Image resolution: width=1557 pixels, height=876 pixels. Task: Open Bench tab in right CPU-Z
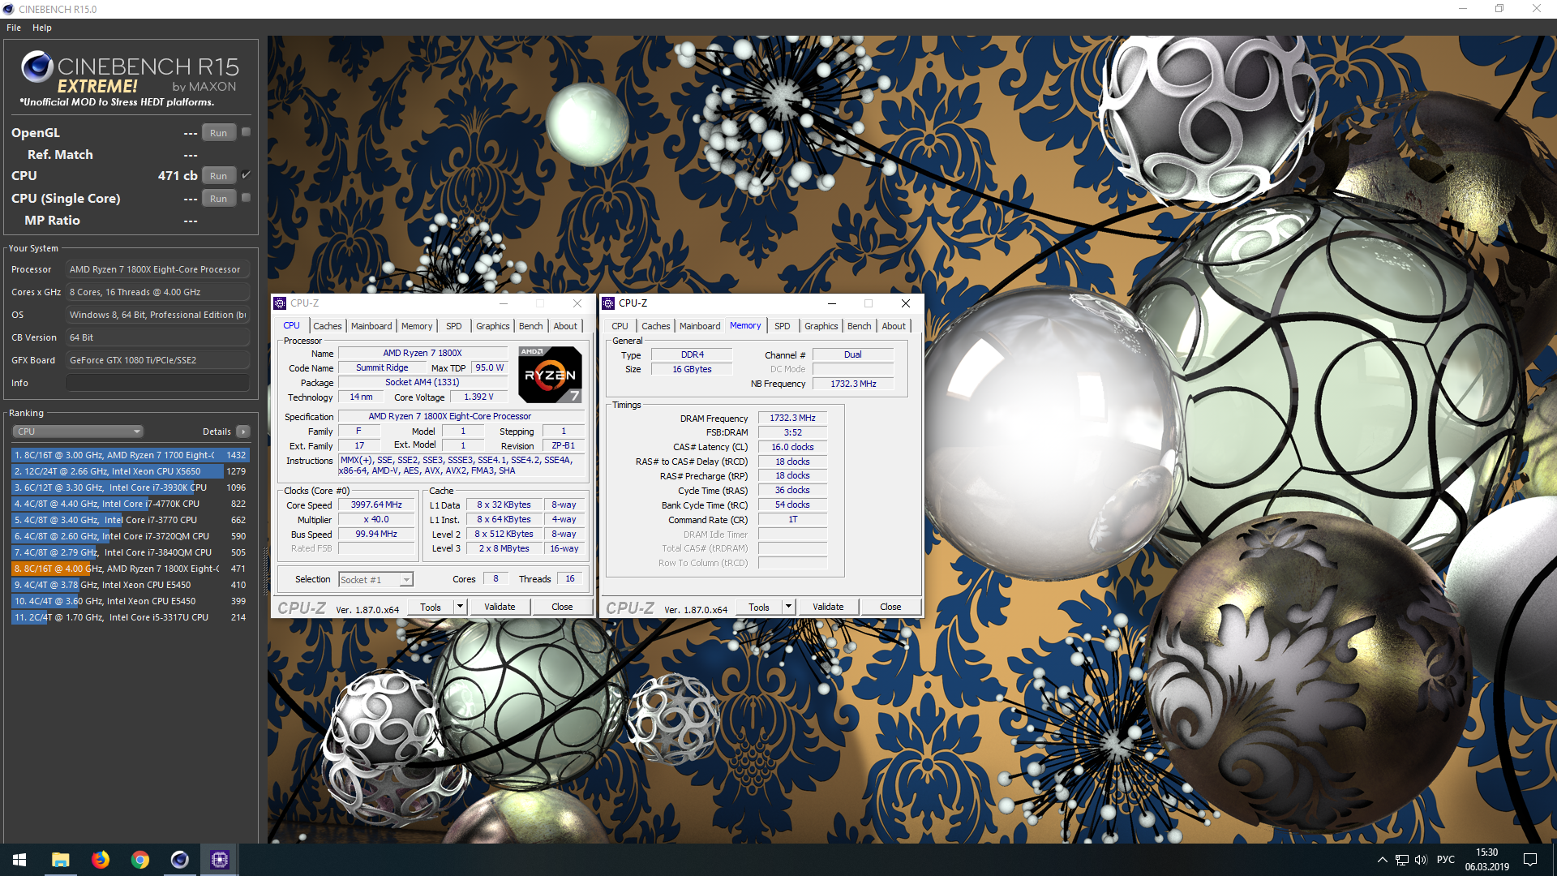pos(860,326)
